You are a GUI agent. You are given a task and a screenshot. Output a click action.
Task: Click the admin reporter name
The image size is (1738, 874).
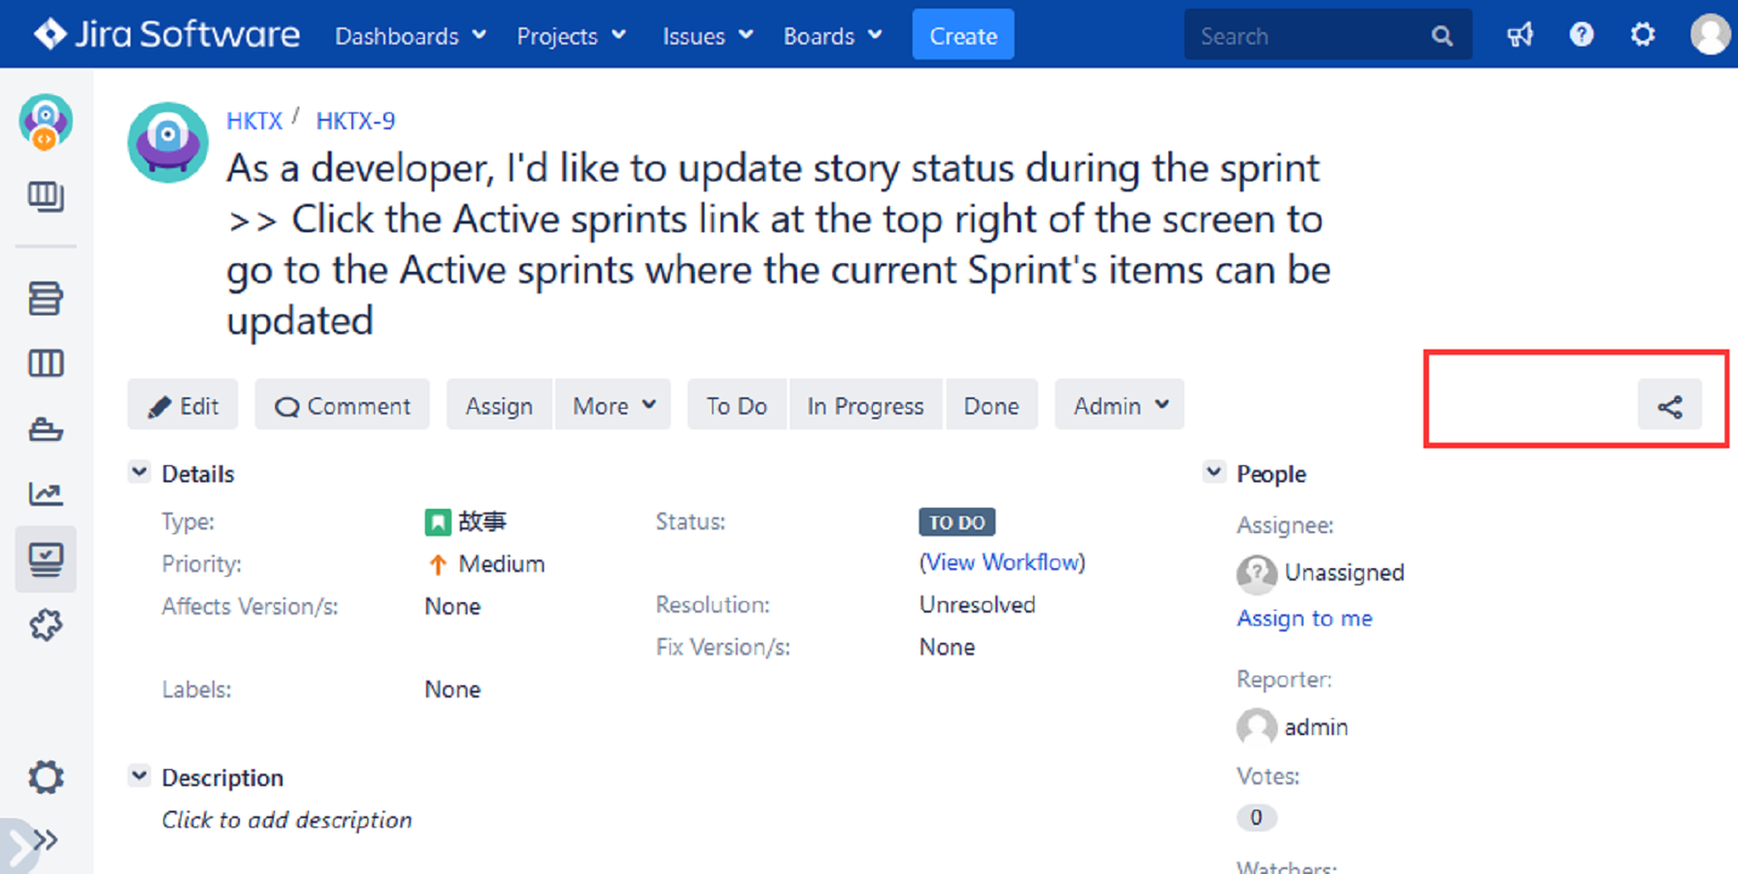click(x=1316, y=727)
